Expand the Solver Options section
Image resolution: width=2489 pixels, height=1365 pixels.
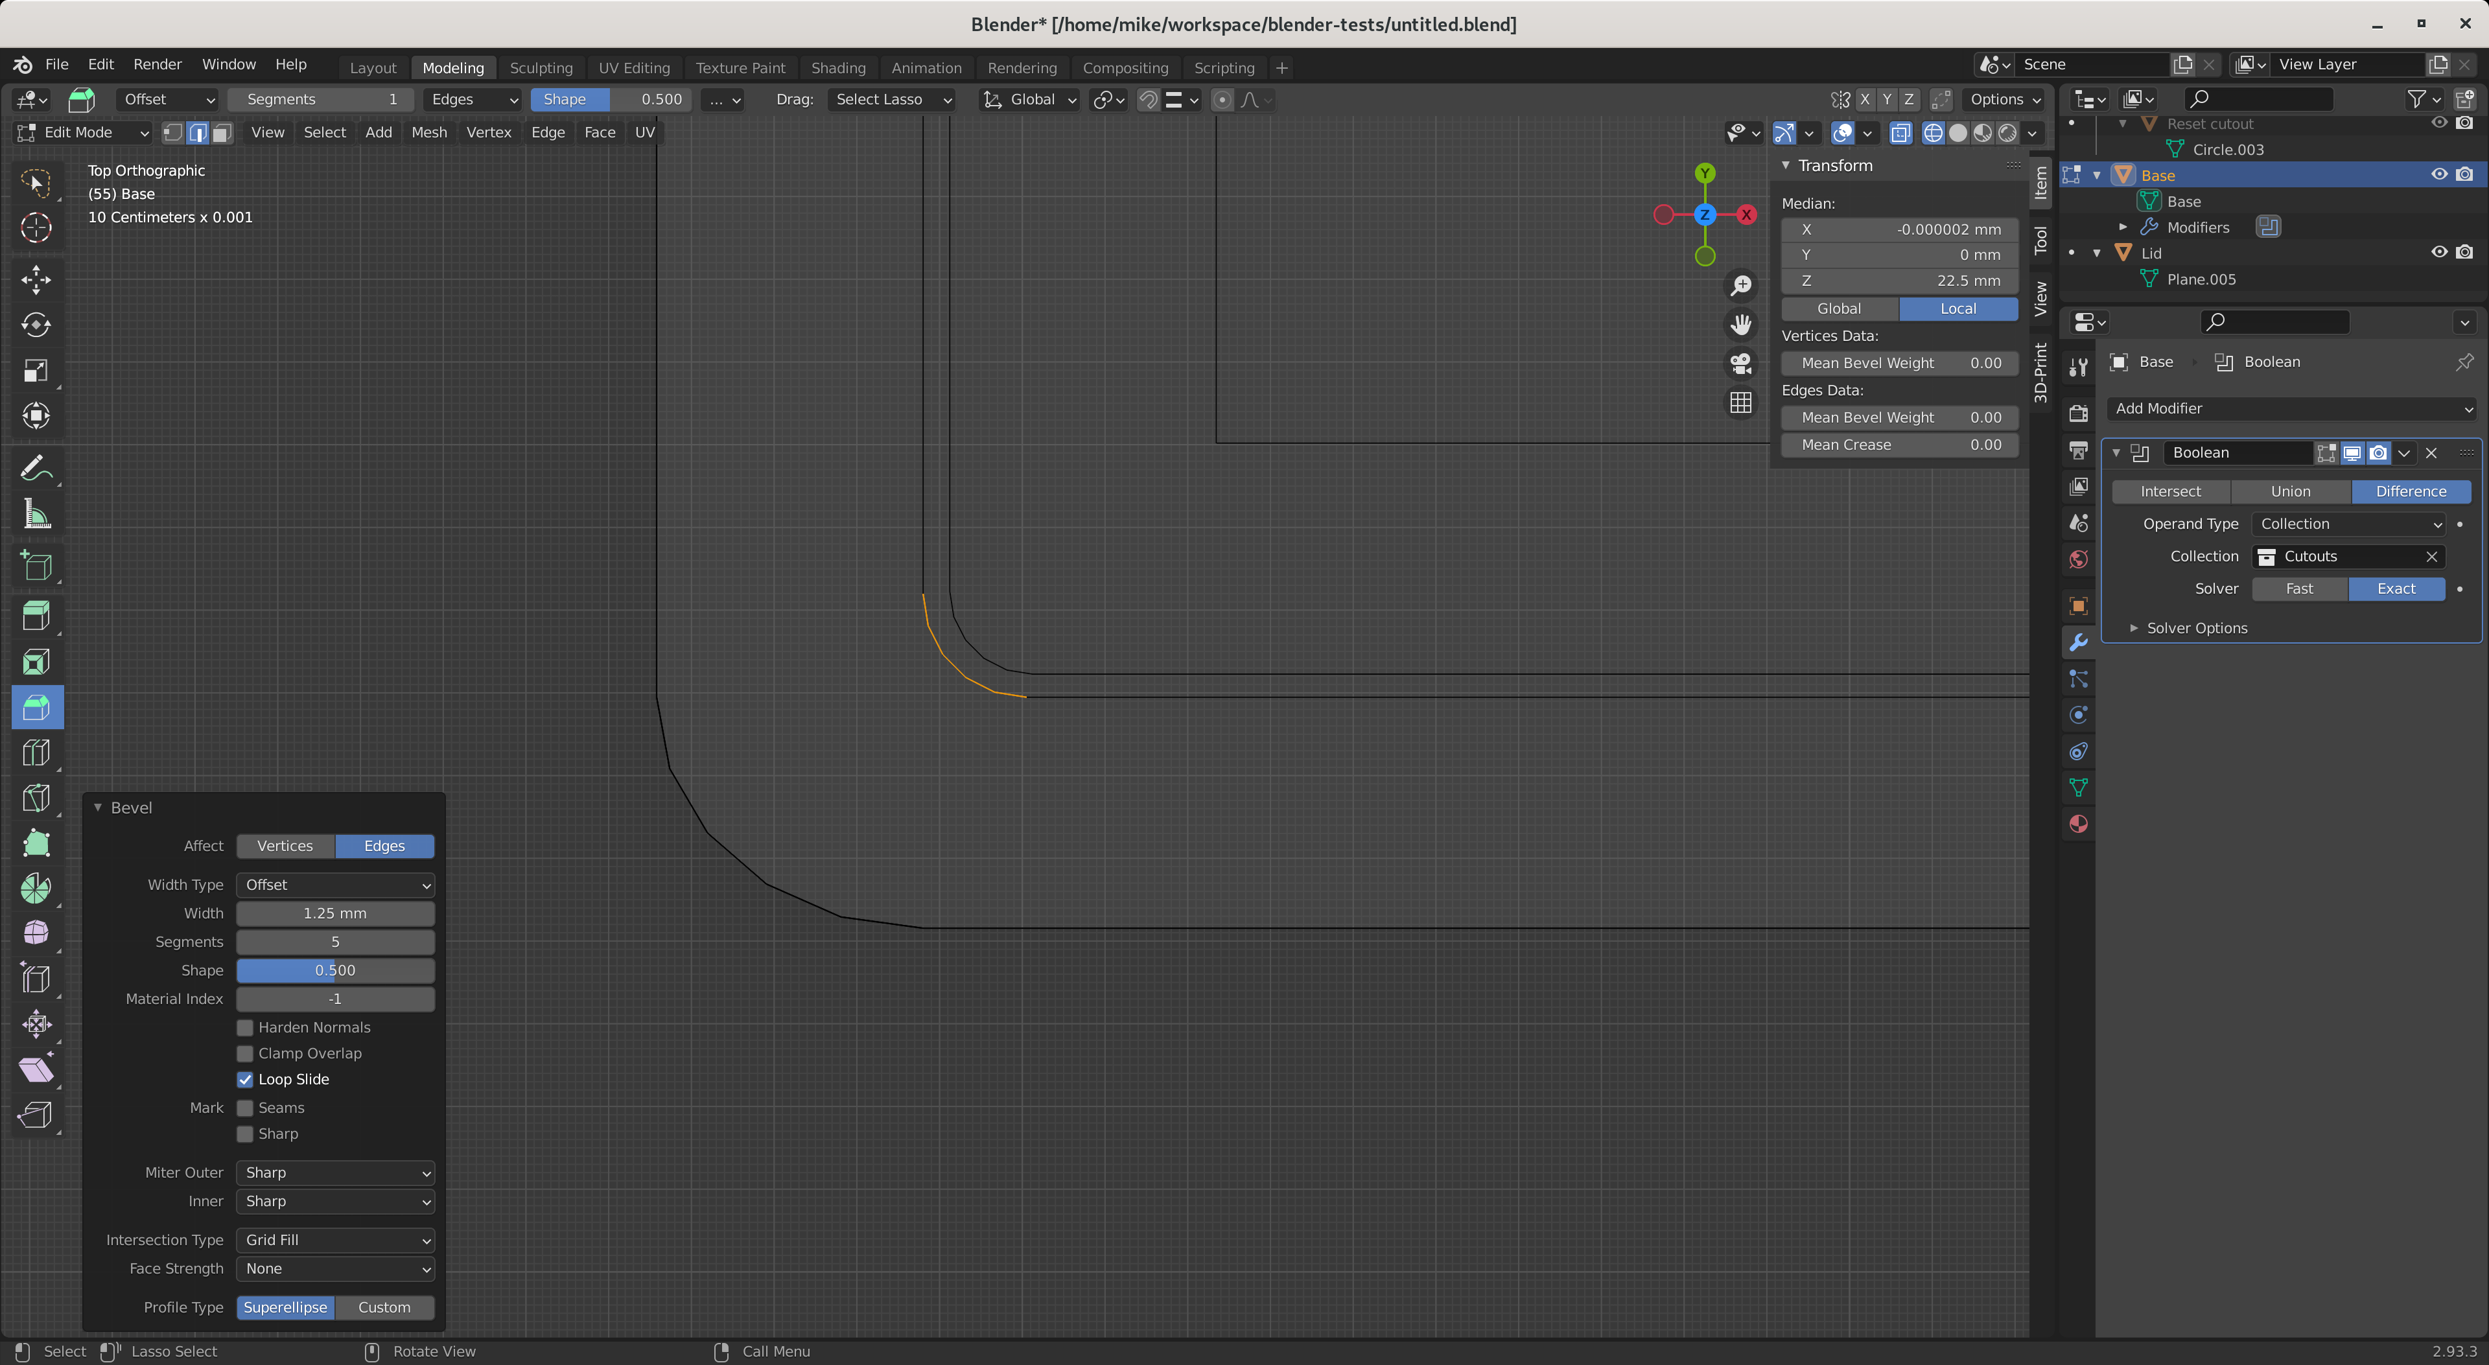[x=2196, y=628]
